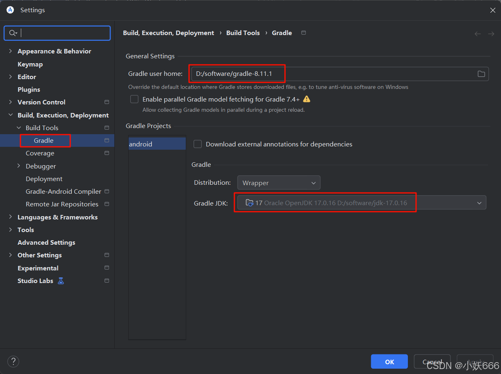Click the OK button
501x374 pixels.
pyautogui.click(x=390, y=362)
